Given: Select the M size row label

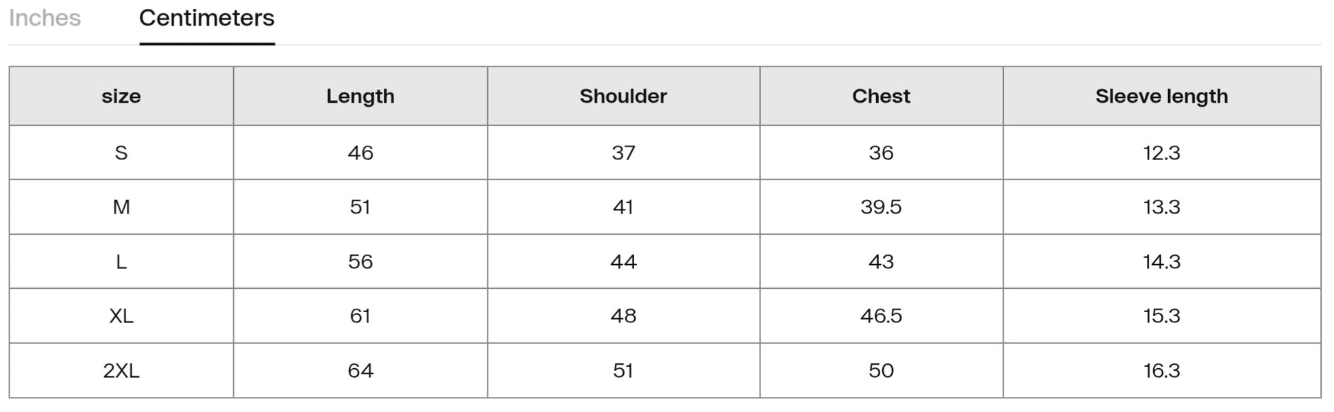Looking at the screenshot, I should pyautogui.click(x=121, y=207).
